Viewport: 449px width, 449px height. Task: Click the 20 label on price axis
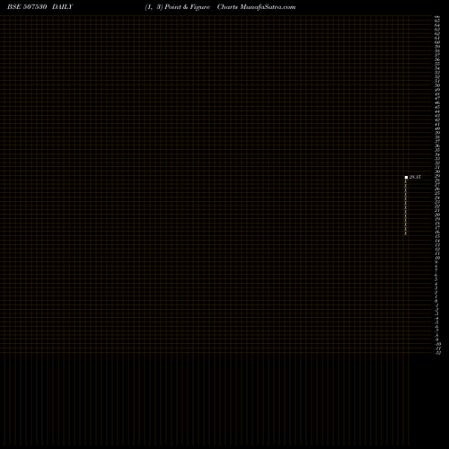click(x=437, y=215)
